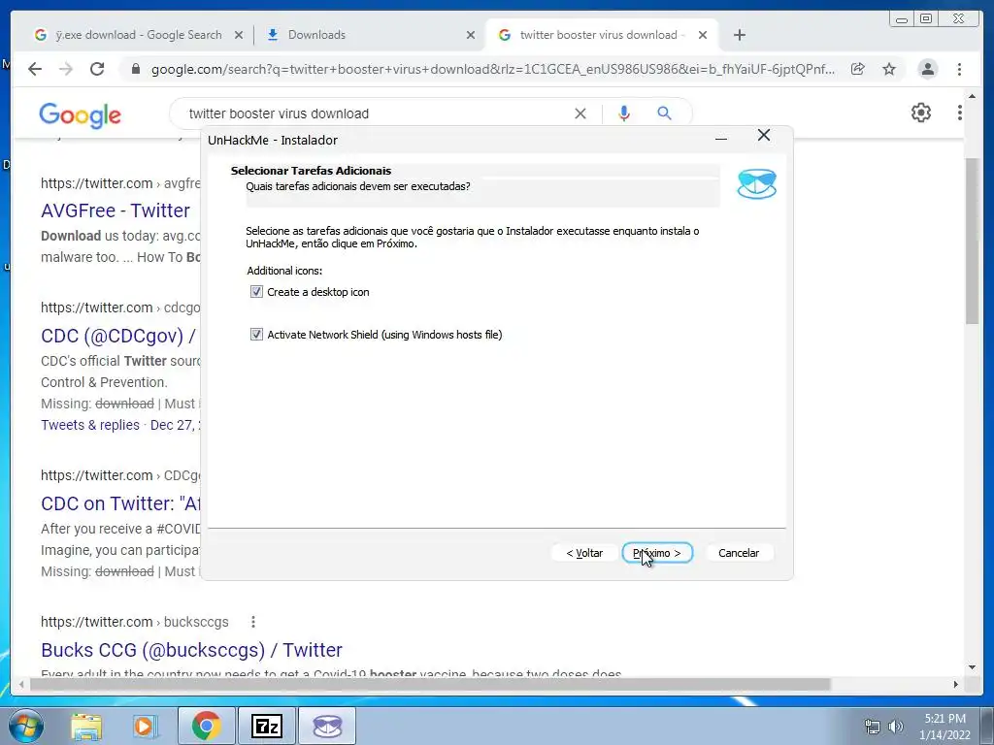Open the Google apps menu beside settings gear

click(x=960, y=113)
